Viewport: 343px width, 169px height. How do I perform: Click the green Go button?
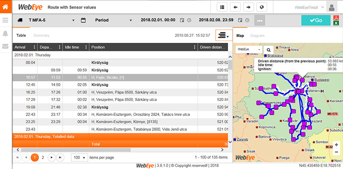coord(316,20)
